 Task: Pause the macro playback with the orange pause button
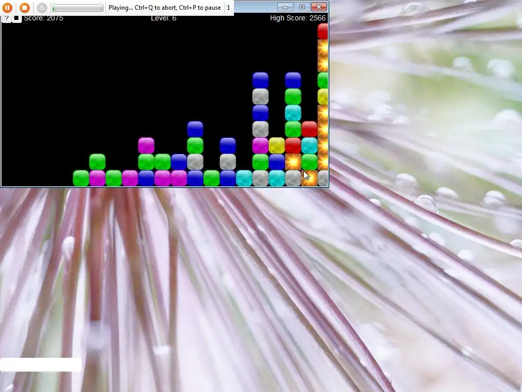[7, 7]
